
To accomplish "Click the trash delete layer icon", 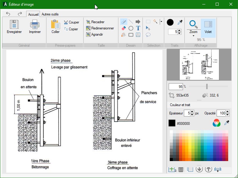I will [181, 170].
